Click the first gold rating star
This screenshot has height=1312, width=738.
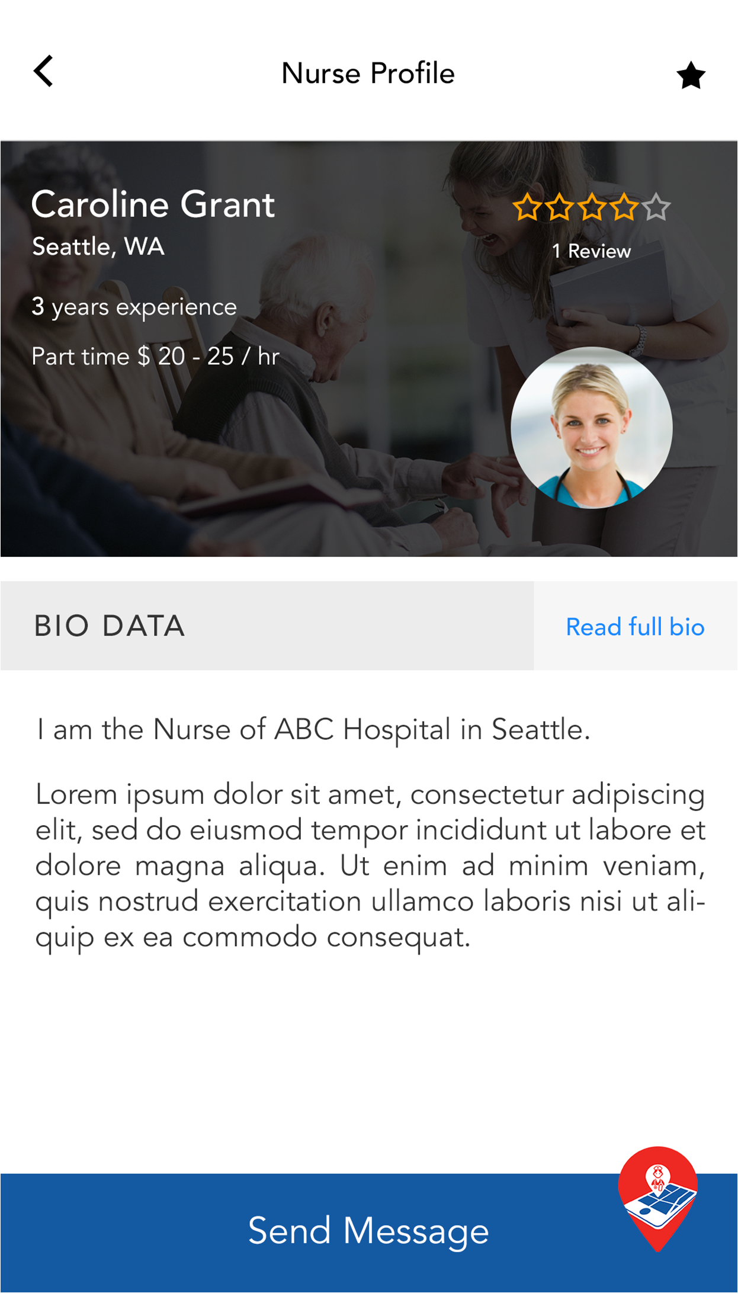tap(527, 208)
